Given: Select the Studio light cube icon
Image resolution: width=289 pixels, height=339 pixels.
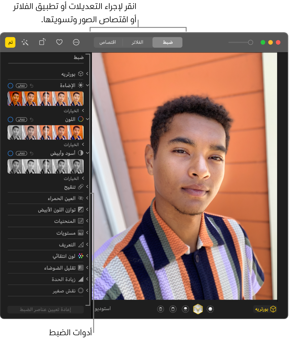Looking at the screenshot, I should [198, 309].
